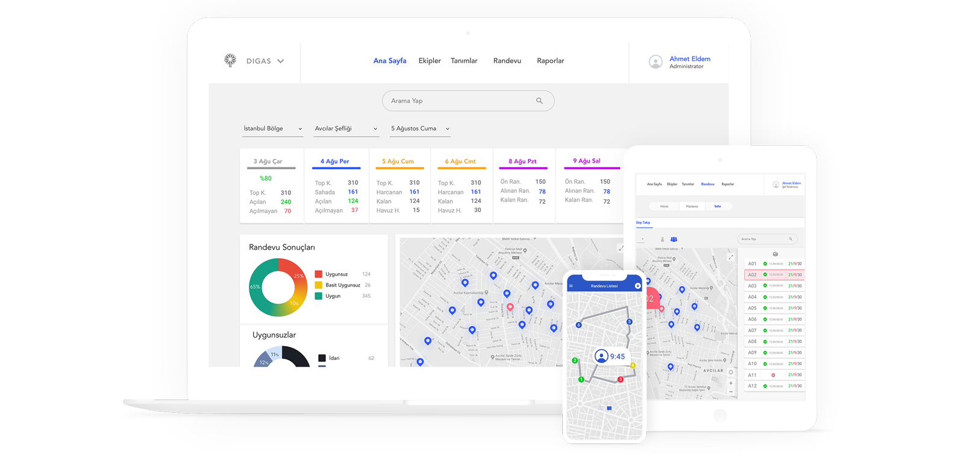The image size is (964, 464).
Task: Select the 6 Ağu Cmt day card
Action: coord(462,187)
